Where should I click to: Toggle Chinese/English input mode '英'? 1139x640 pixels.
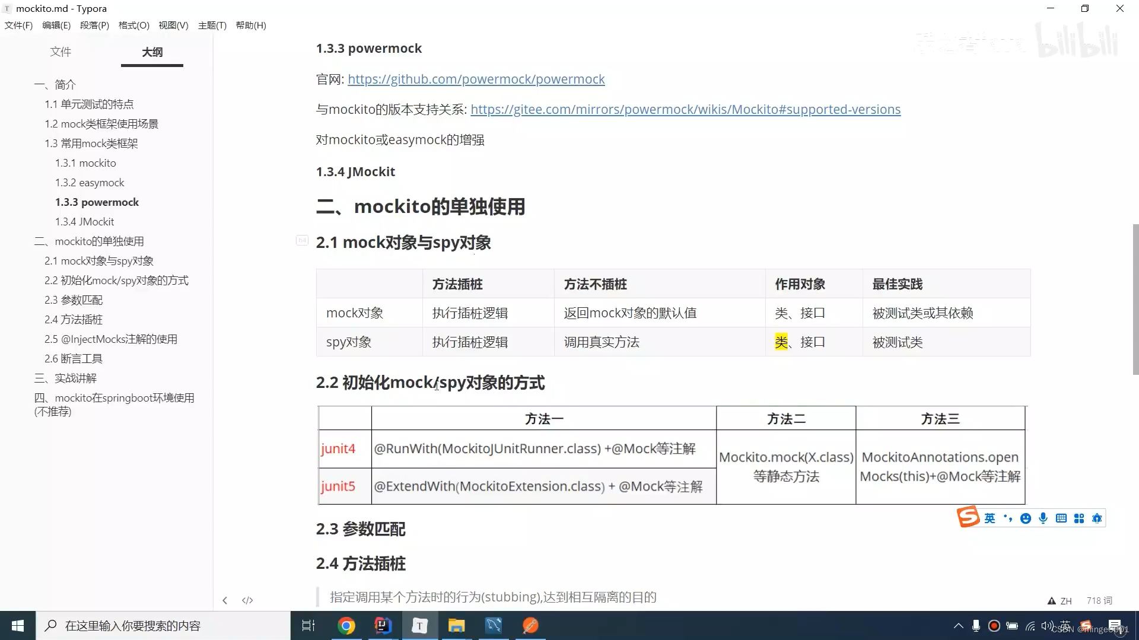pyautogui.click(x=990, y=518)
